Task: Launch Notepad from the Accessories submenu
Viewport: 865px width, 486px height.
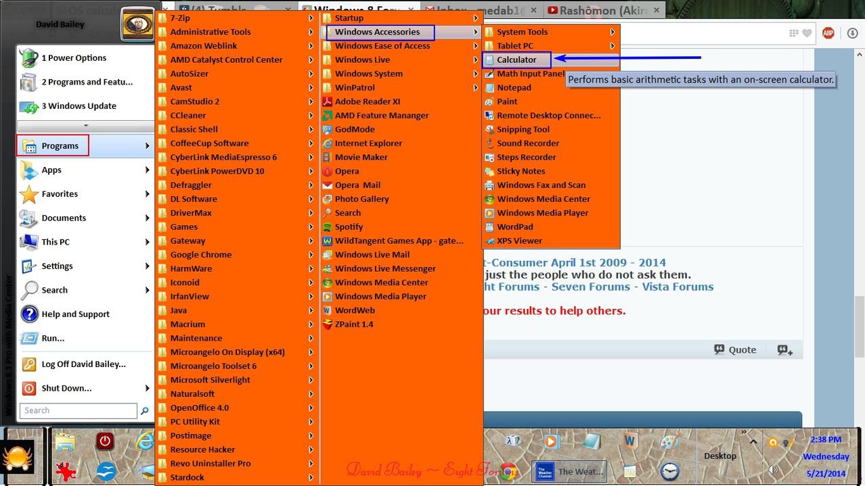Action: pyautogui.click(x=514, y=88)
